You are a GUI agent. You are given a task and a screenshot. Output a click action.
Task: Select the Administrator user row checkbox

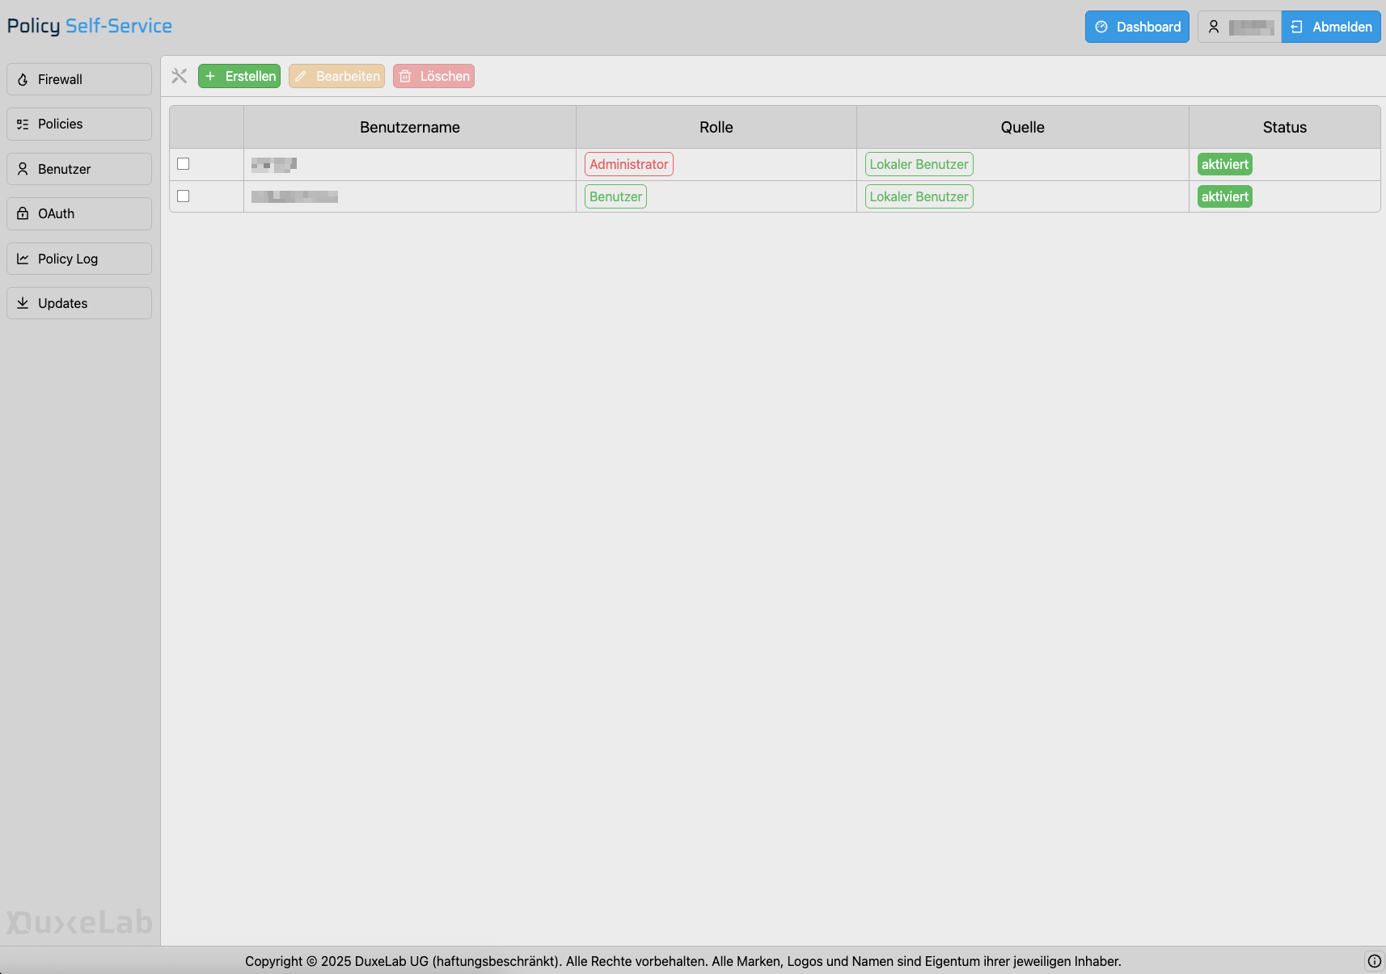(x=184, y=164)
